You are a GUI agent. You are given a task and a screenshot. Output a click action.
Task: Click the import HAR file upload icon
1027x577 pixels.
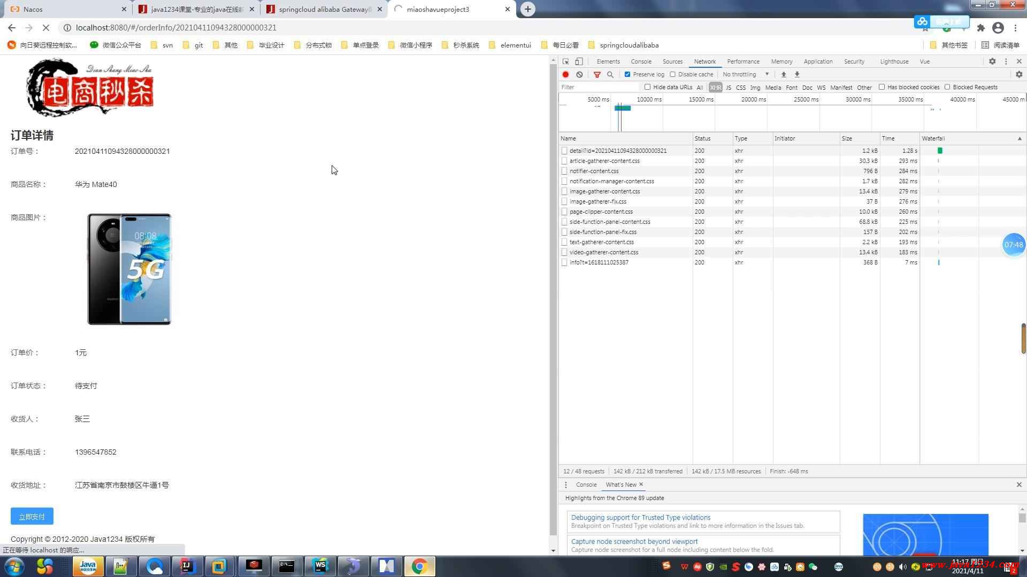(x=784, y=74)
